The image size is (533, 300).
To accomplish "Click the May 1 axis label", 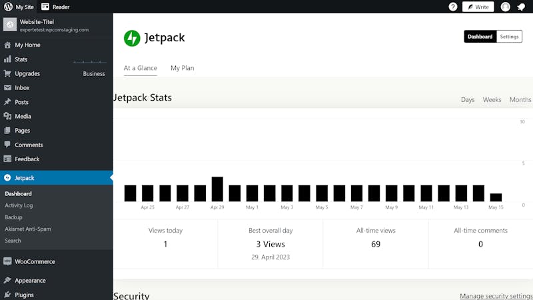I will pos(253,207).
